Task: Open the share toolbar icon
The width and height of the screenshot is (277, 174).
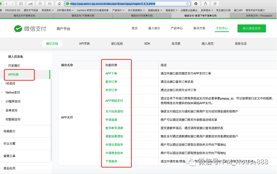Action: click(x=205, y=4)
